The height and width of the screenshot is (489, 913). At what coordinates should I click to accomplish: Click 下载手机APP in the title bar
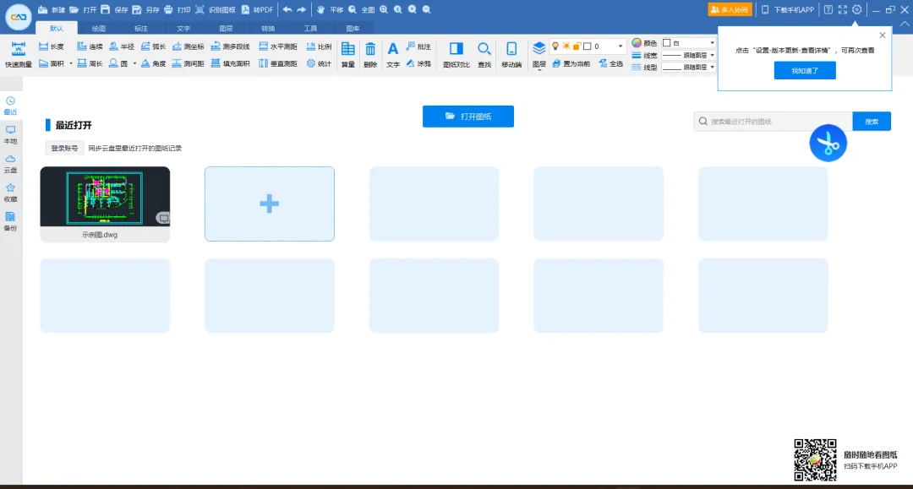[x=788, y=10]
